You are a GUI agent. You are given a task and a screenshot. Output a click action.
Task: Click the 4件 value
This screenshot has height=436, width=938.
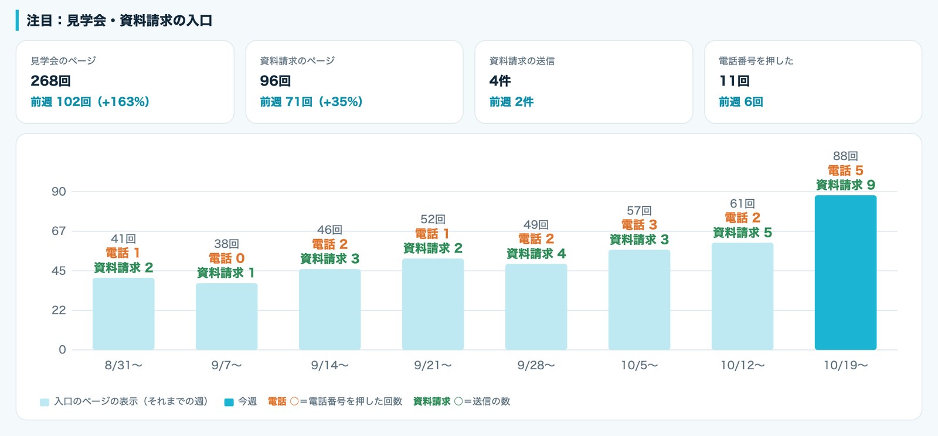(x=500, y=81)
